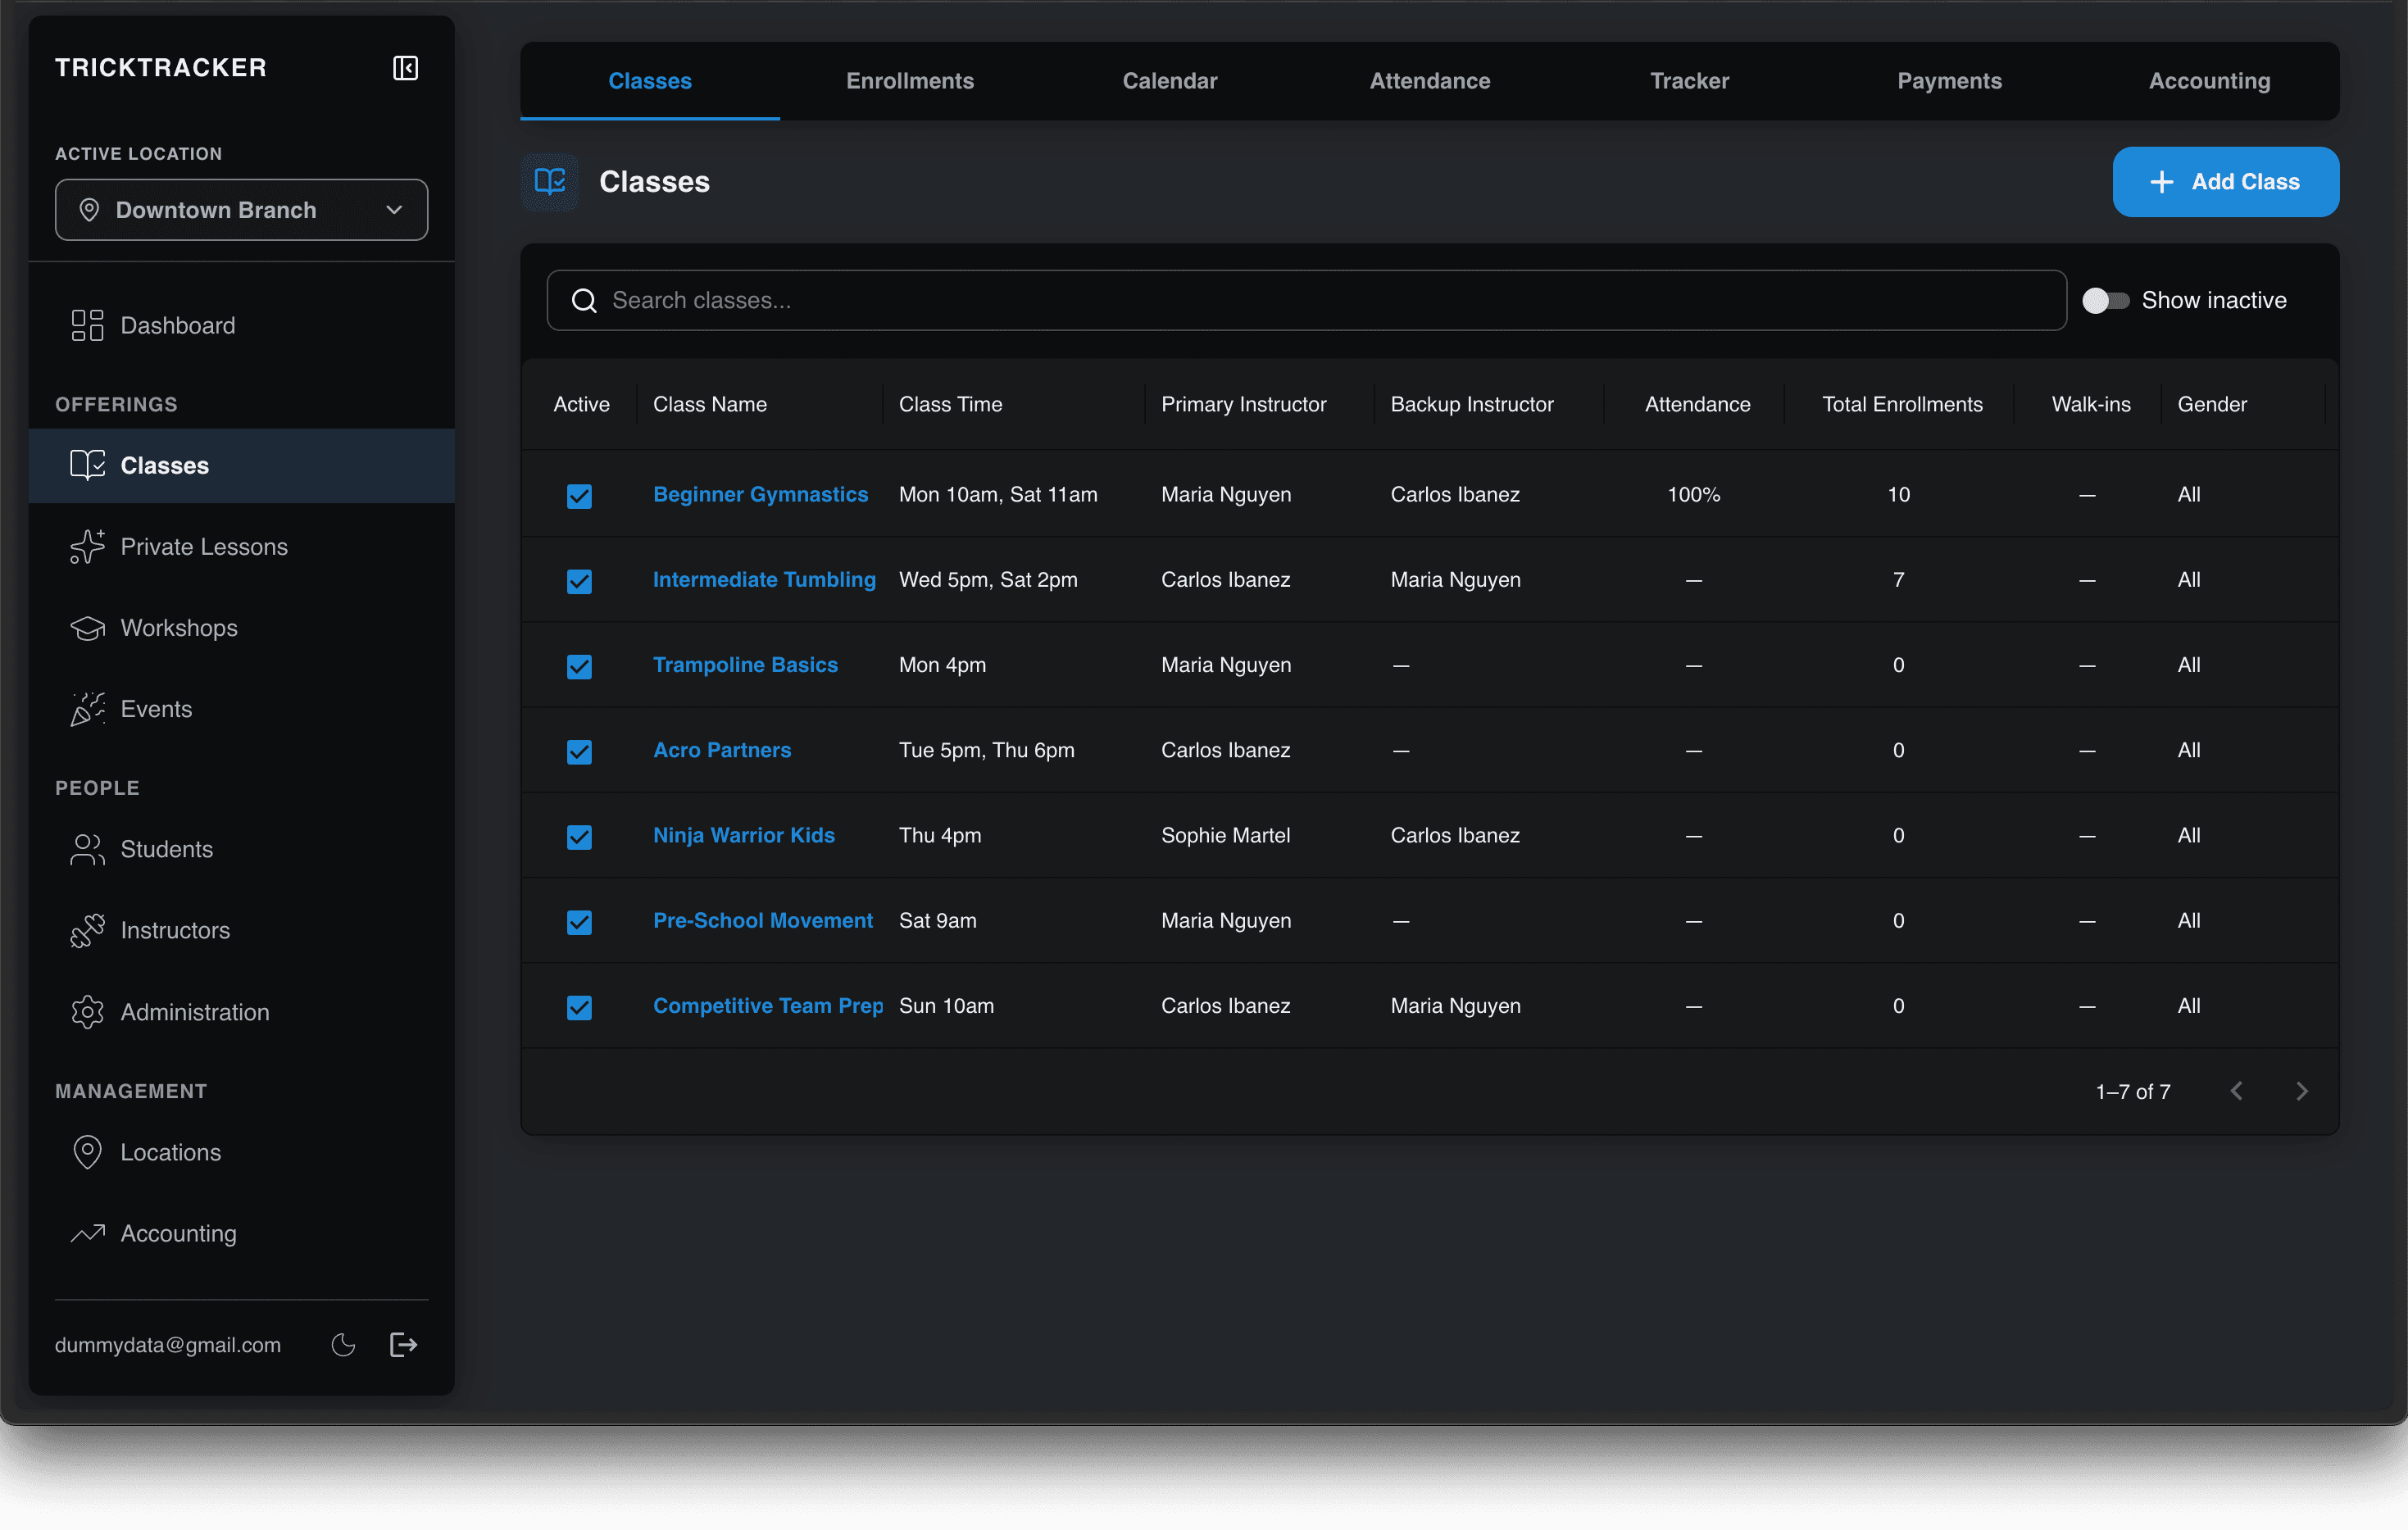
Task: Click the "Tue 5pm, Thu 6pm" class time
Action: (x=986, y=749)
